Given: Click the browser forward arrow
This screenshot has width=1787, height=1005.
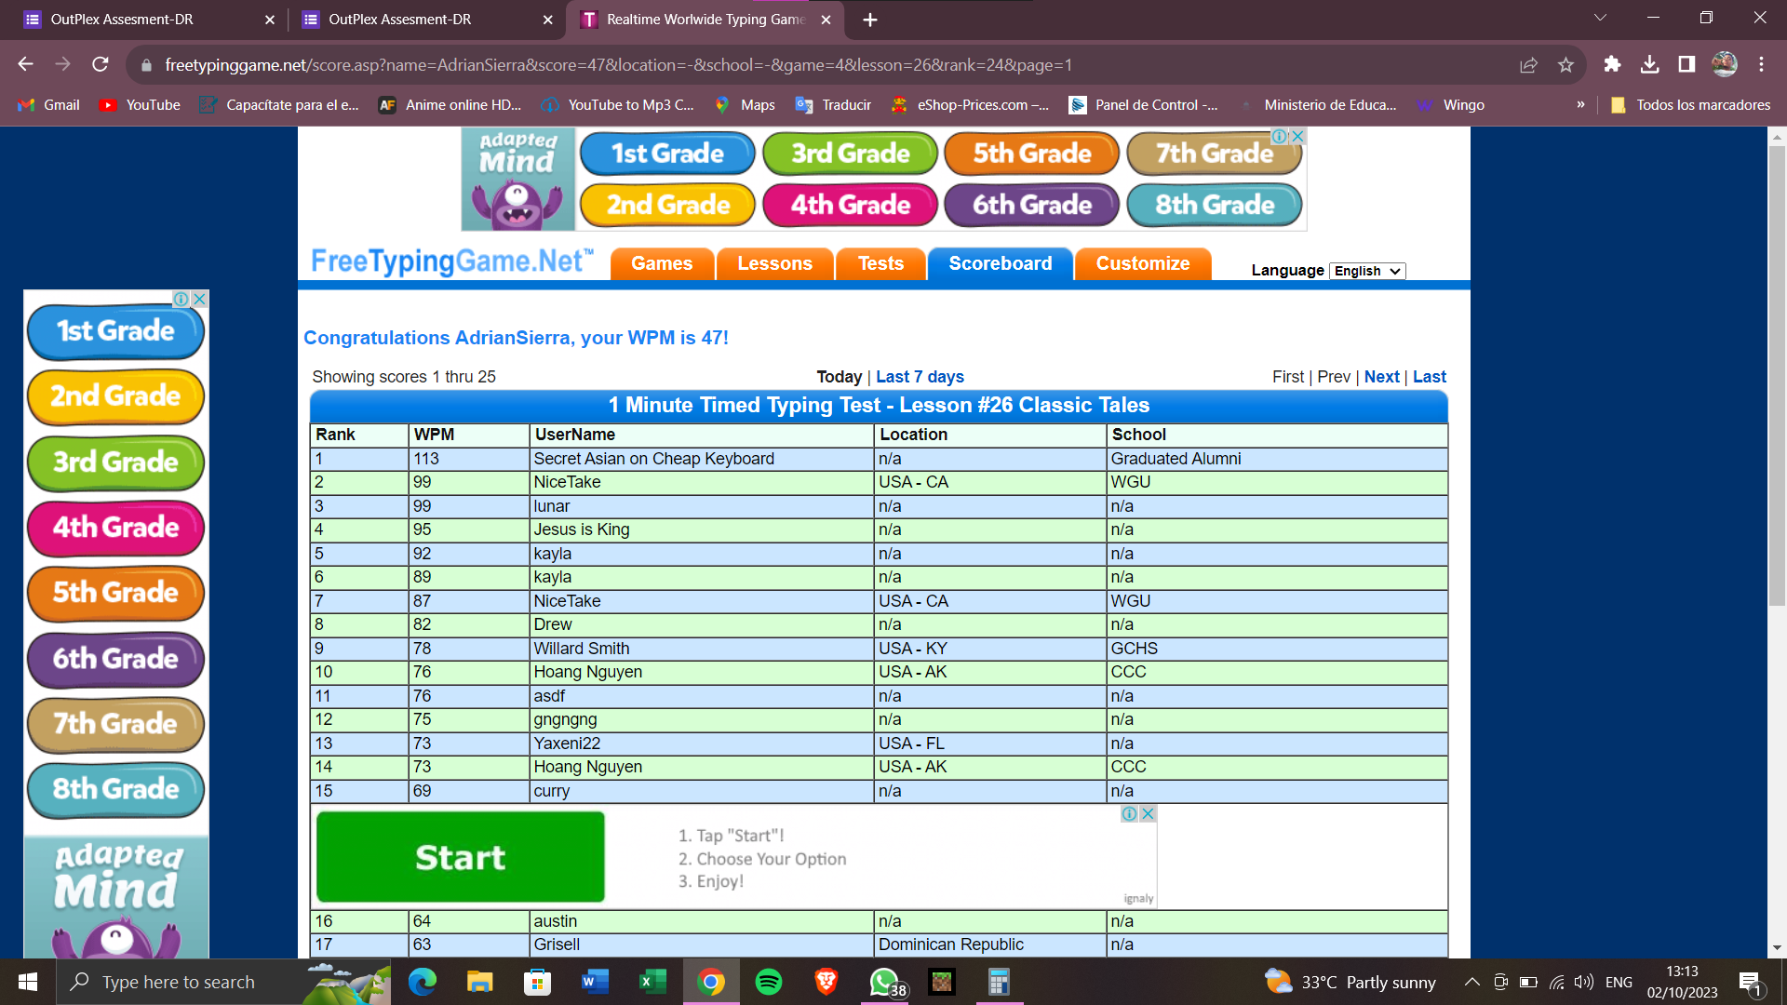Looking at the screenshot, I should [x=62, y=64].
